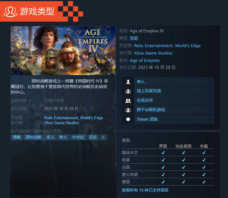Open the Age of Empires IV cover image

[63, 51]
